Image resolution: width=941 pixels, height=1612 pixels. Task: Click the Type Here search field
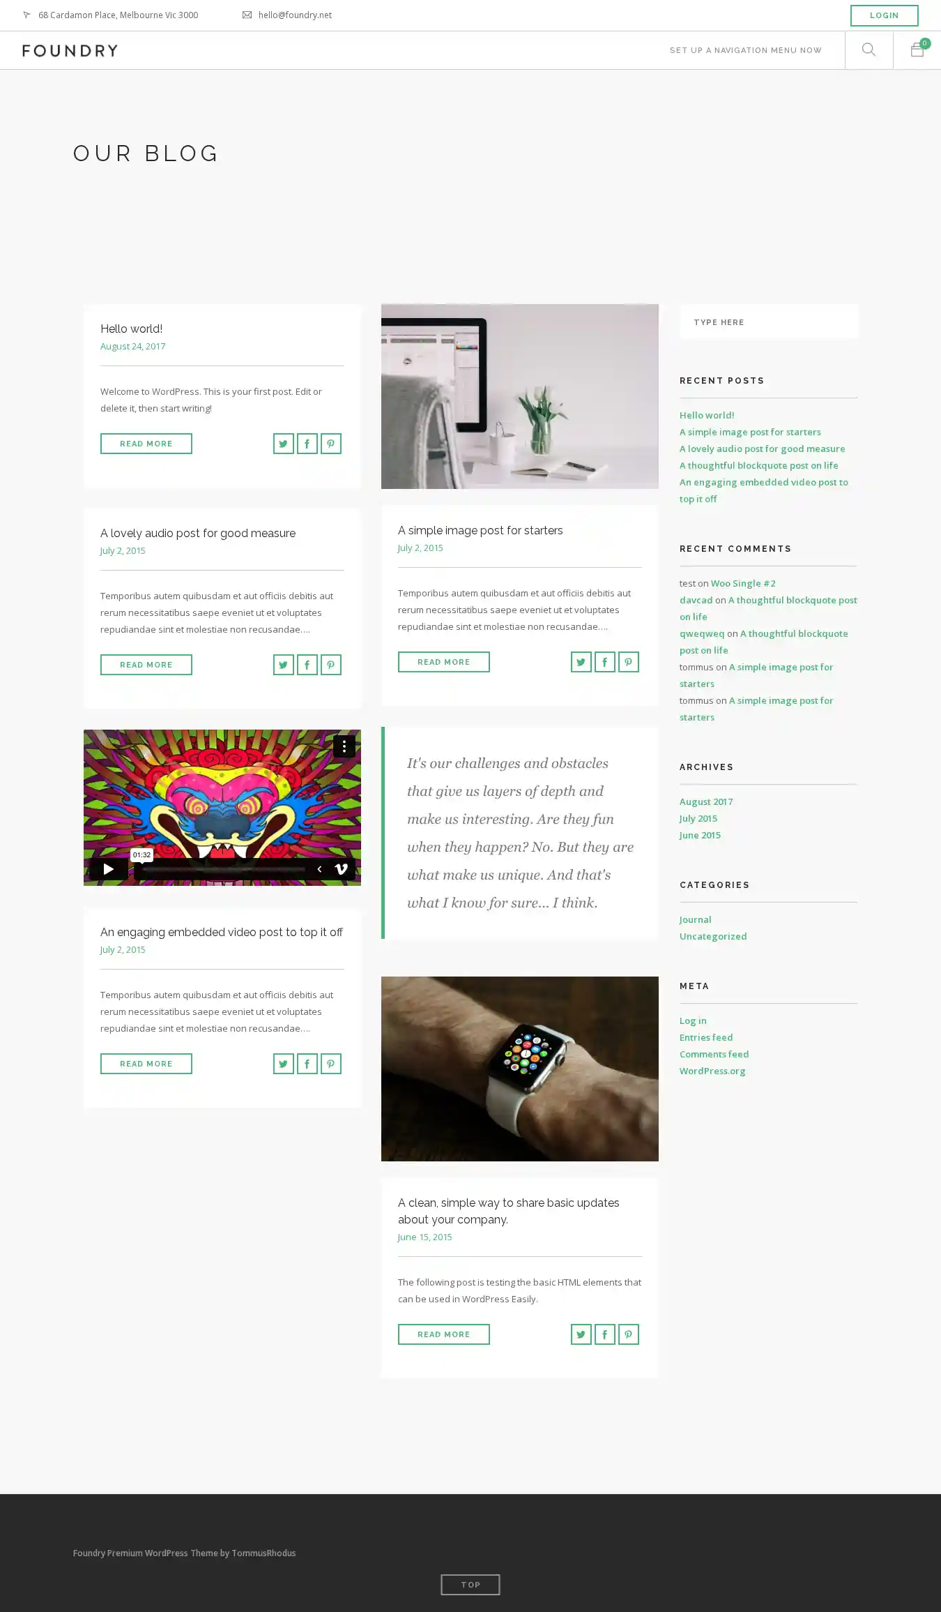(x=769, y=322)
